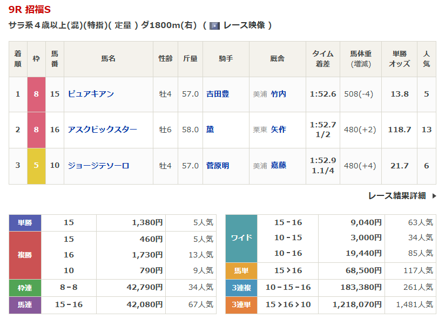Open the レース結果詳細 text link

tap(396, 196)
